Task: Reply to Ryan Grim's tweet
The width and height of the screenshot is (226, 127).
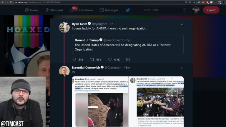Action: tap(74, 59)
